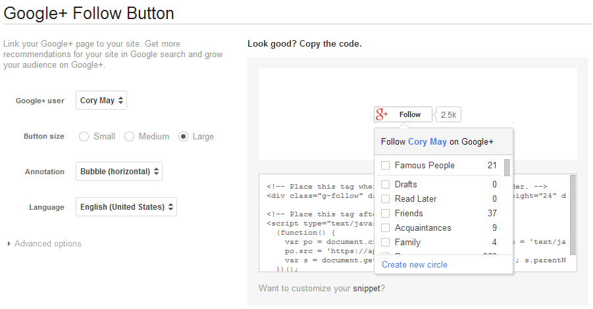This screenshot has height=309, width=593.
Task: Select the Small button size radio
Action: [84, 137]
